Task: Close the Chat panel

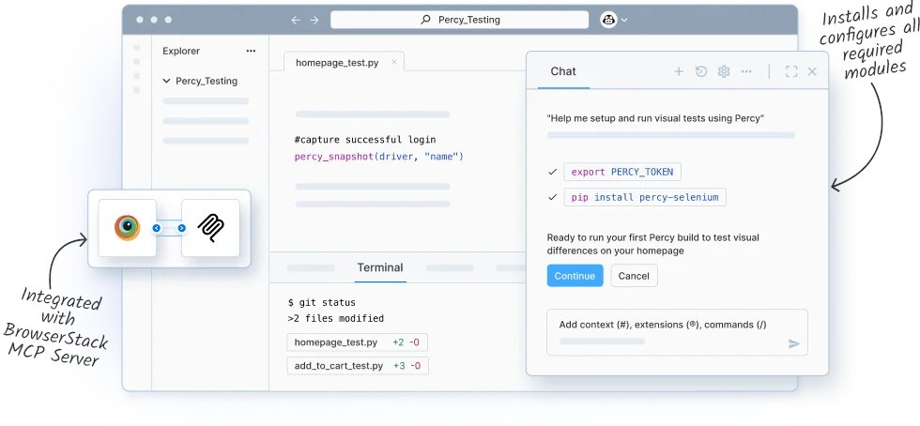Action: pyautogui.click(x=813, y=71)
